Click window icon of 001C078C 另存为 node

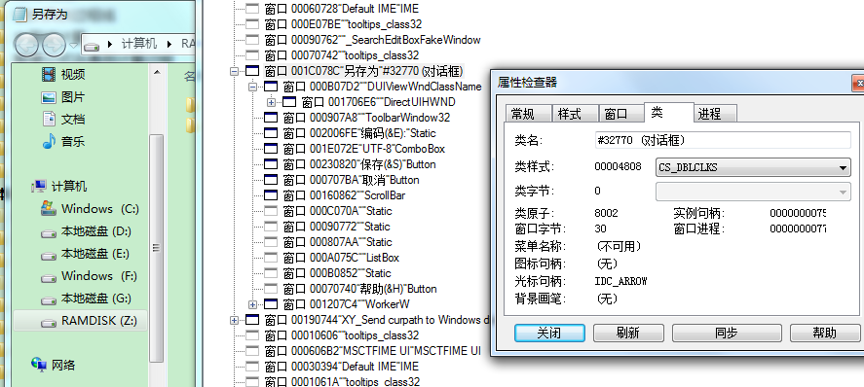coord(252,71)
